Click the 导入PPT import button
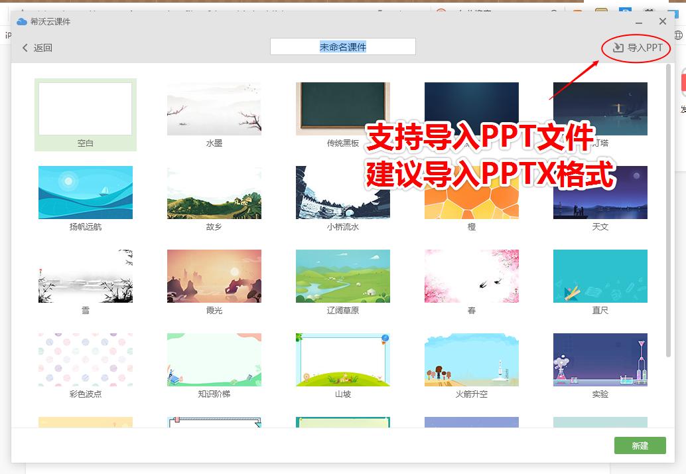 [635, 47]
